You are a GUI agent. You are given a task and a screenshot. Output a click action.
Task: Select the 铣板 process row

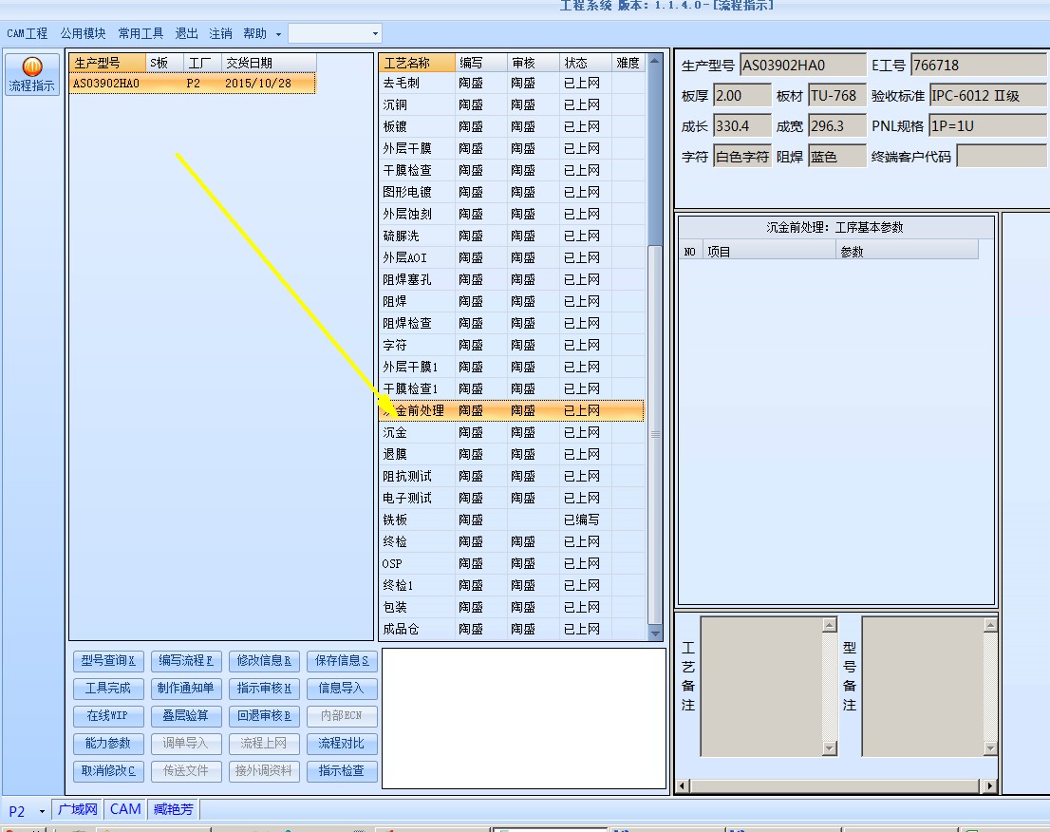512,520
